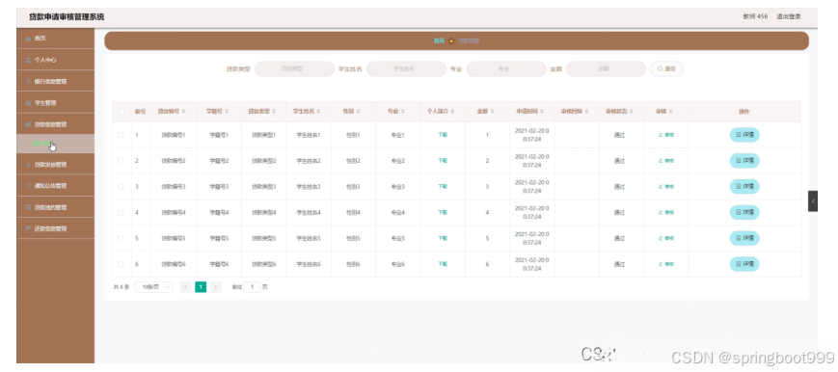The height and width of the screenshot is (372, 838).
Task: Sort table by 审核 column arrows
Action: click(671, 112)
